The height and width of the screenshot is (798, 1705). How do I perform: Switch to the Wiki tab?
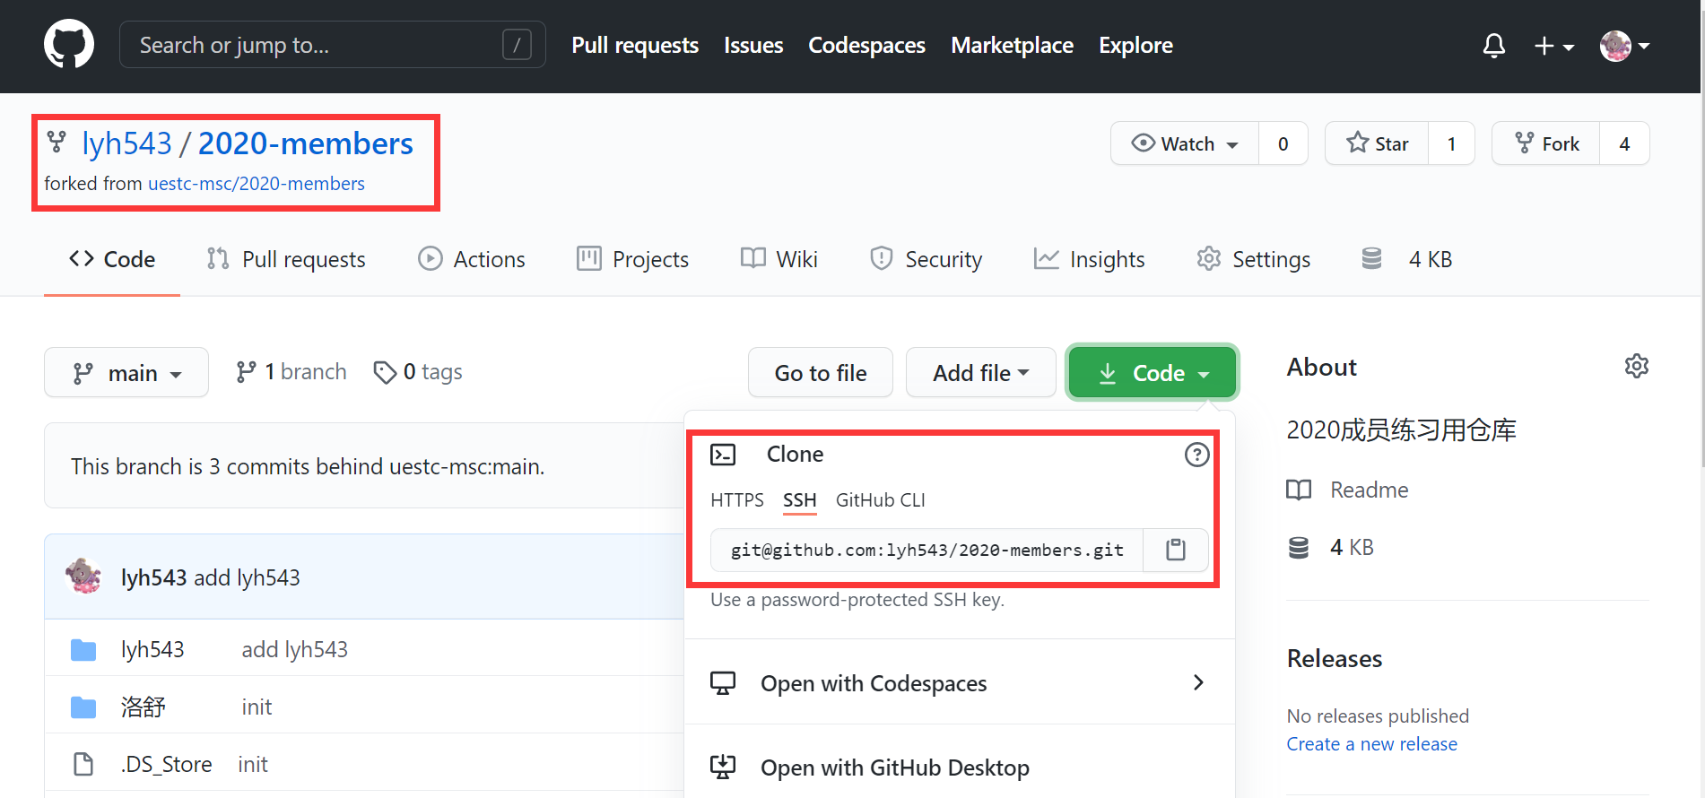tap(779, 259)
